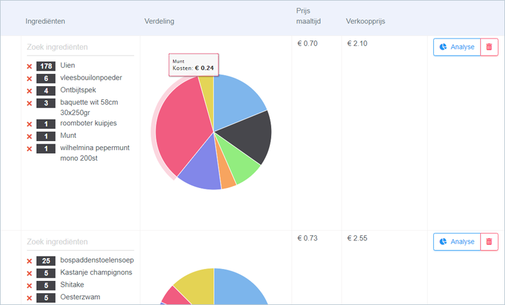The image size is (505, 305).
Task: Remove Ontbijtspek via red X icon
Action: click(x=29, y=91)
